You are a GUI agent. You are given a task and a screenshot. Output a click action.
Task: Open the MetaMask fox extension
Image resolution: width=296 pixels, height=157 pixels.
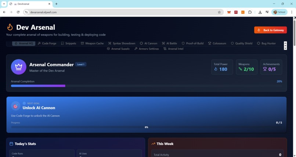click(229, 12)
